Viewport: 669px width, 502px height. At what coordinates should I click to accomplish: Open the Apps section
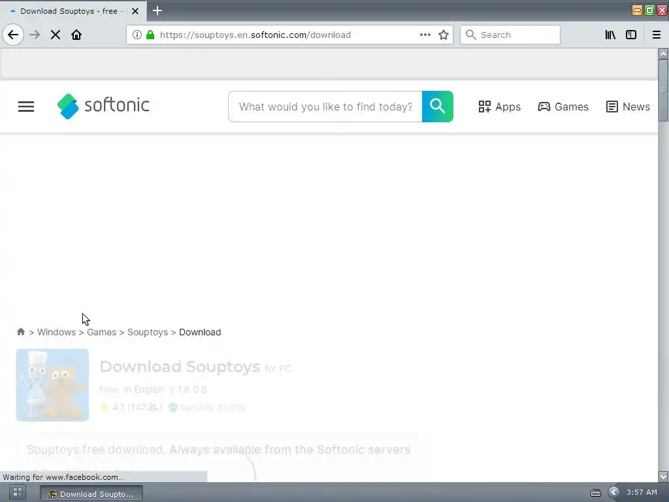499,107
